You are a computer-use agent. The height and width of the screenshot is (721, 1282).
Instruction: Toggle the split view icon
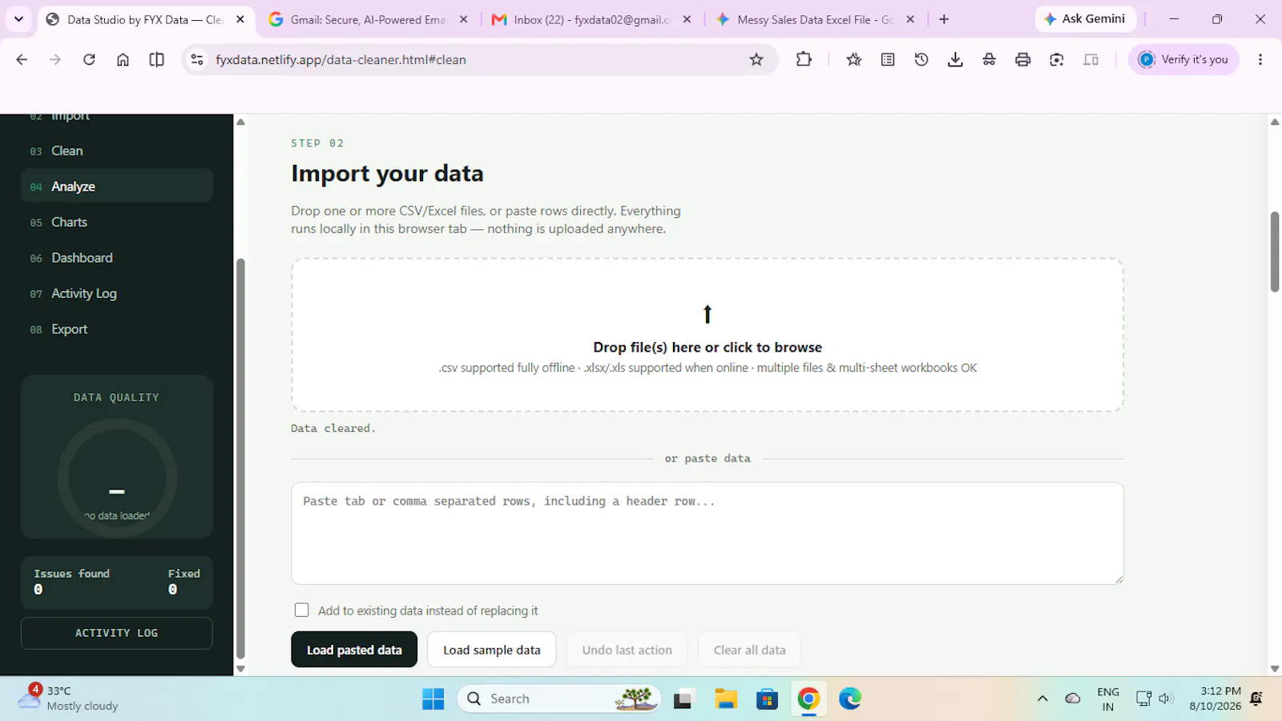click(157, 59)
